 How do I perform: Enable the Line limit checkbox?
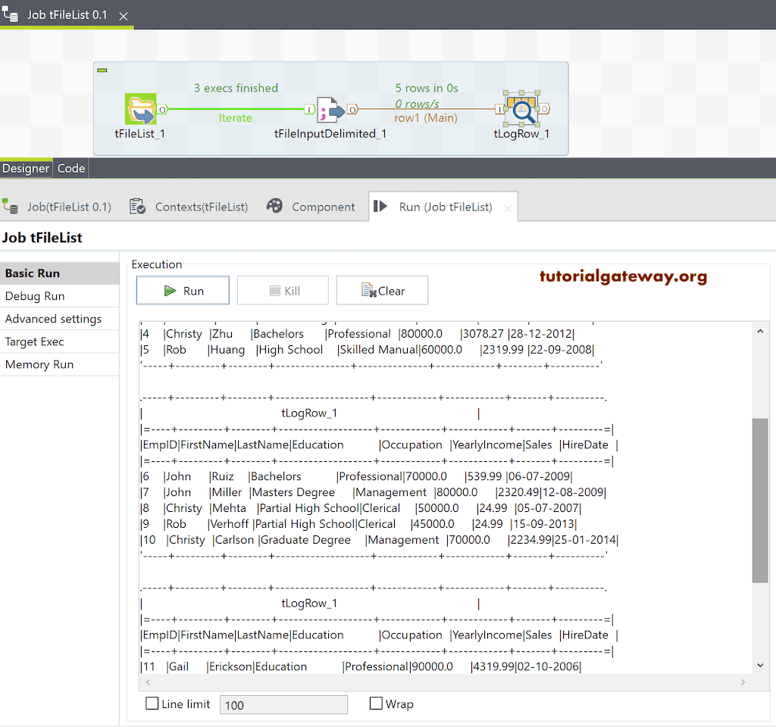[x=151, y=704]
